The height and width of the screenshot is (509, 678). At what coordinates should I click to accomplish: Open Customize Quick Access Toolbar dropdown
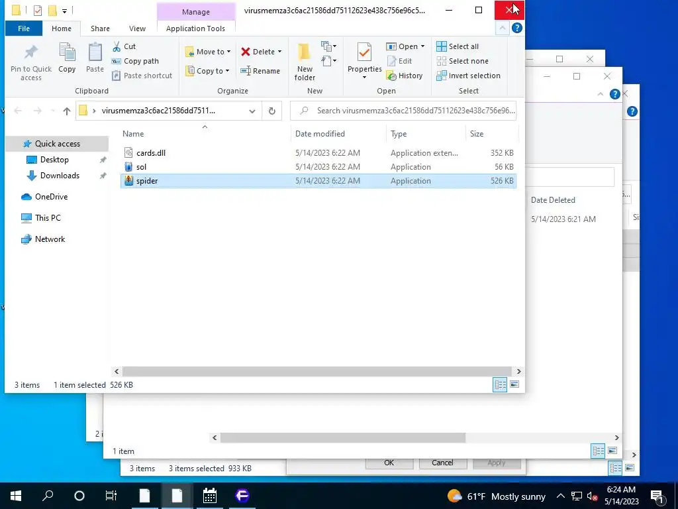64,11
